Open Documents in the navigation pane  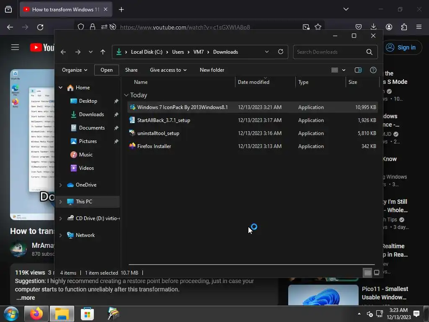click(92, 128)
